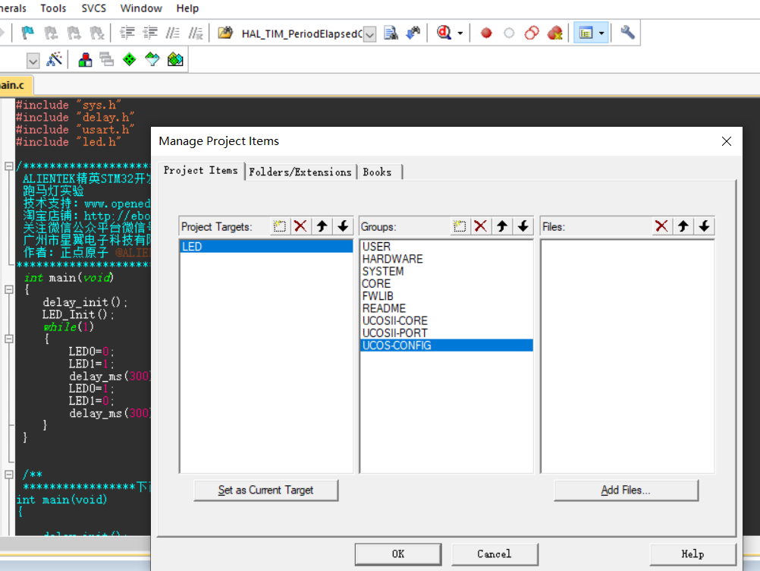Click the Manage Multi-Project Workspace icon
760x571 pixels.
pos(107,59)
